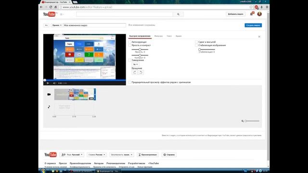Image resolution: width=308 pixels, height=173 pixels.
Task: Click the Создать видео button
Action: coord(253,25)
